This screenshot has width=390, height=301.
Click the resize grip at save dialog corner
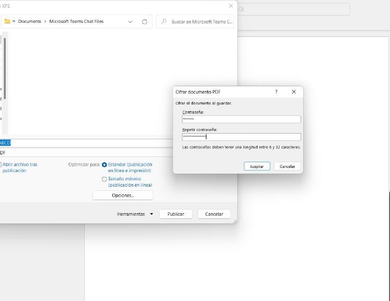pyautogui.click(x=235, y=221)
